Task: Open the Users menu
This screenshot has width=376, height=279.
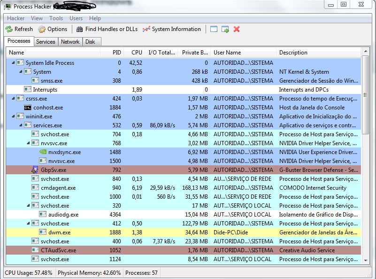Action: coord(76,18)
